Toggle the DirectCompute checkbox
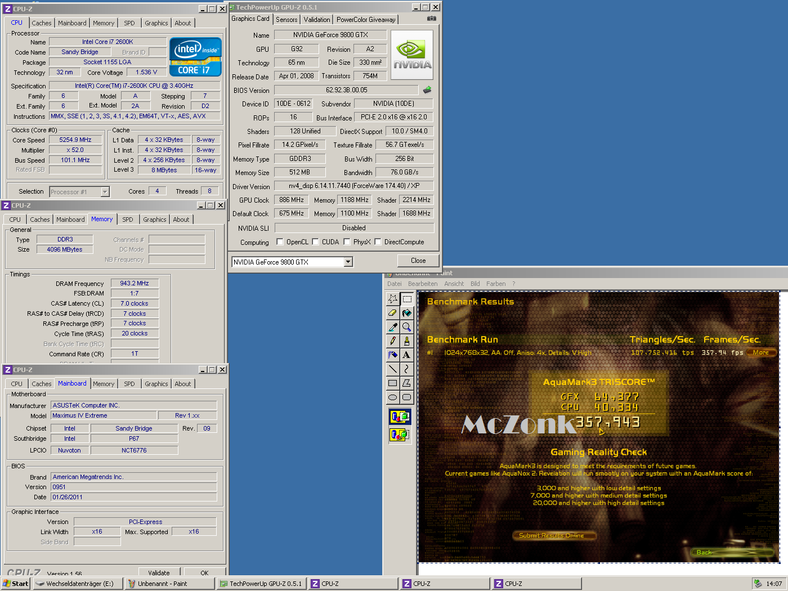Image resolution: width=788 pixels, height=591 pixels. [378, 242]
